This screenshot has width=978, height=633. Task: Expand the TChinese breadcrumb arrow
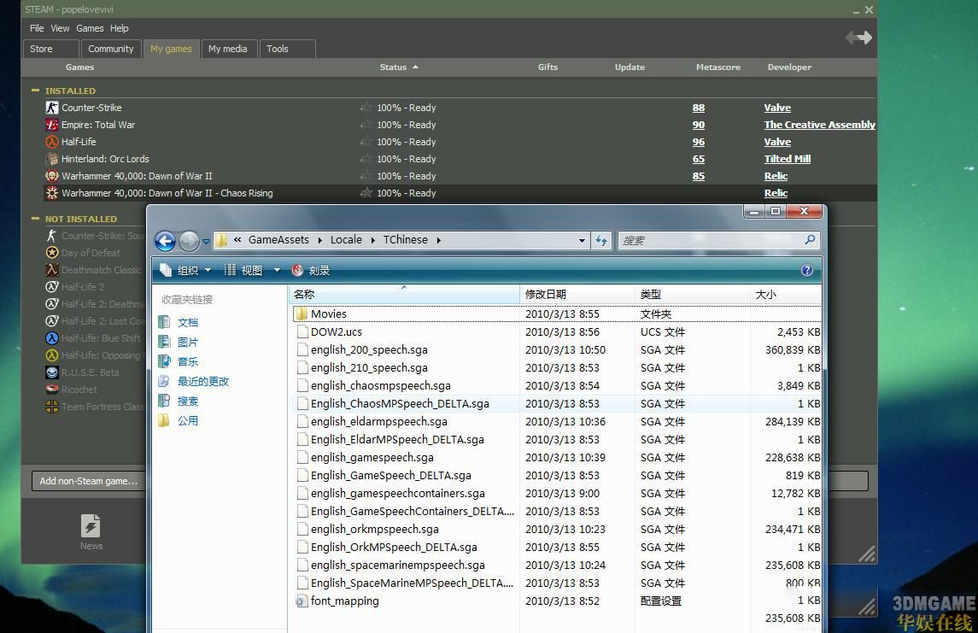click(438, 240)
